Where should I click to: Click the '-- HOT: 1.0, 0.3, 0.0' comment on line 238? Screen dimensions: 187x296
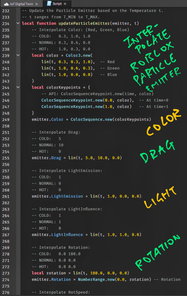[61, 49]
